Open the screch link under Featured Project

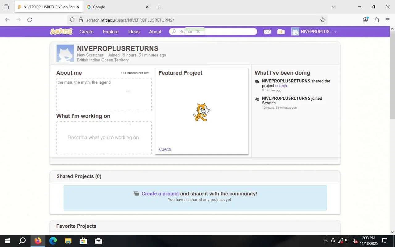(165, 149)
